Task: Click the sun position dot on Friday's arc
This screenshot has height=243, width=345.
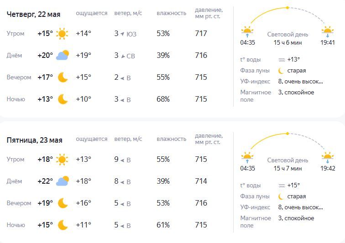Action: tap(287, 134)
